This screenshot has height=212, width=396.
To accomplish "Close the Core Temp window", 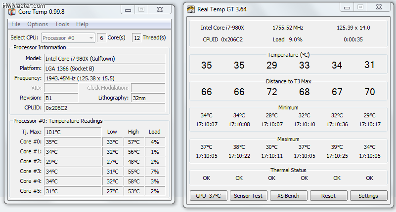I will [x=160, y=9].
